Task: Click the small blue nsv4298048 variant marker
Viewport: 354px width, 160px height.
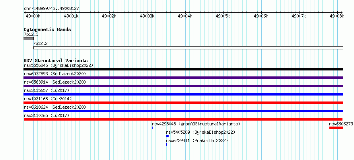Action: (x=153, y=128)
